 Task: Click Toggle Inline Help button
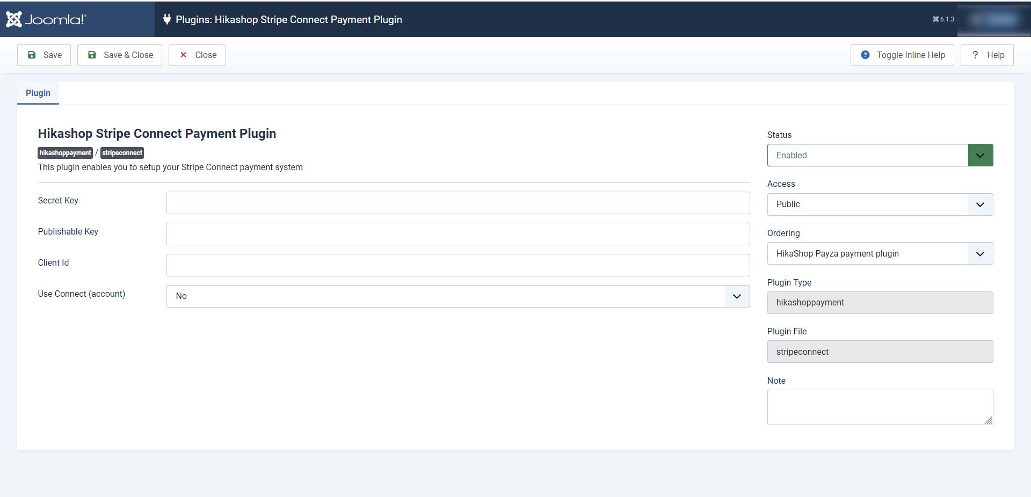(x=902, y=55)
